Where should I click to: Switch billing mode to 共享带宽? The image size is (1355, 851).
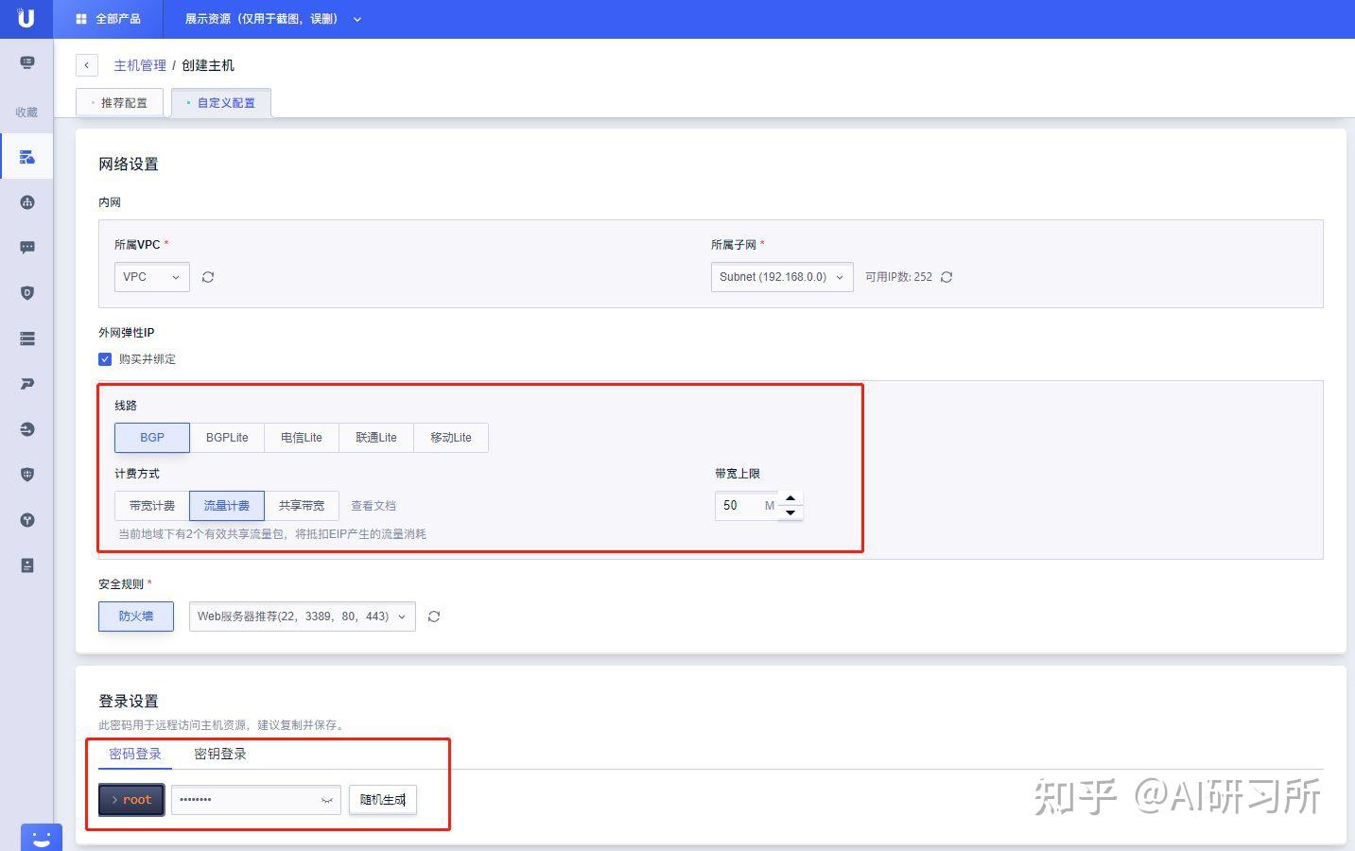(302, 505)
